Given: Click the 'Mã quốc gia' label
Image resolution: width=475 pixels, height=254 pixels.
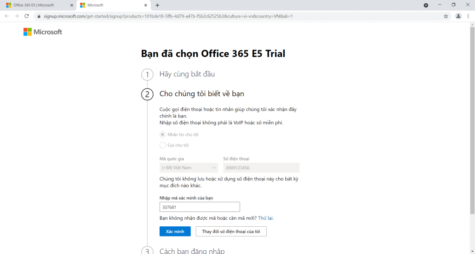Looking at the screenshot, I should tap(172, 159).
